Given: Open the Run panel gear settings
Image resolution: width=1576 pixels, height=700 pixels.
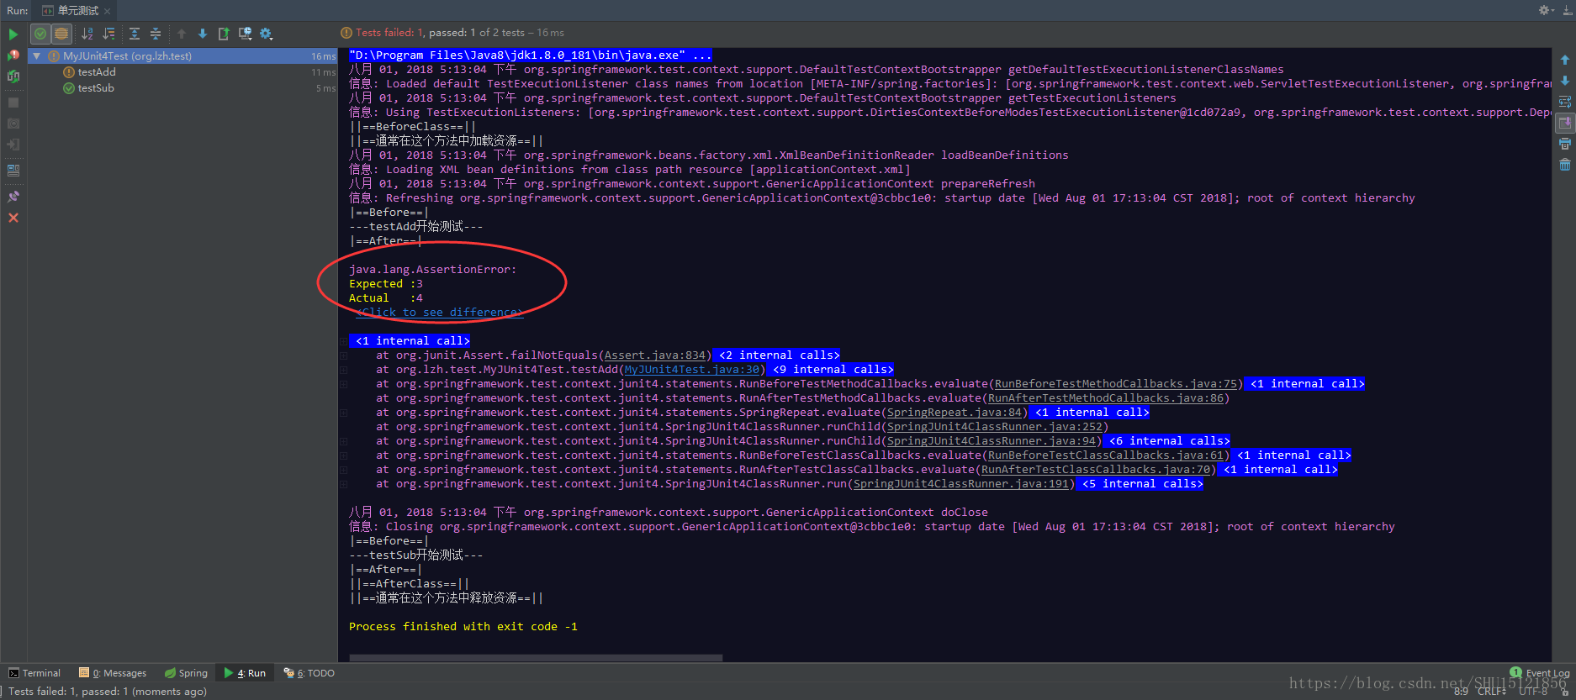Looking at the screenshot, I should [x=1546, y=10].
